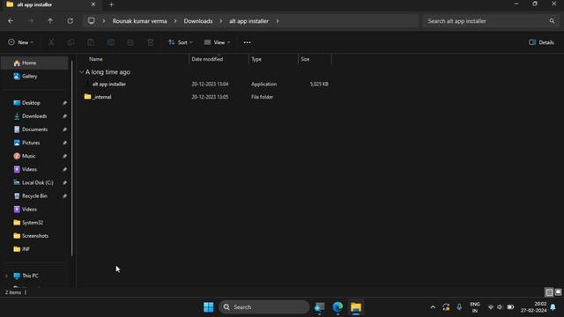Image resolution: width=564 pixels, height=317 pixels.
Task: Refresh the current folder view
Action: click(x=70, y=21)
